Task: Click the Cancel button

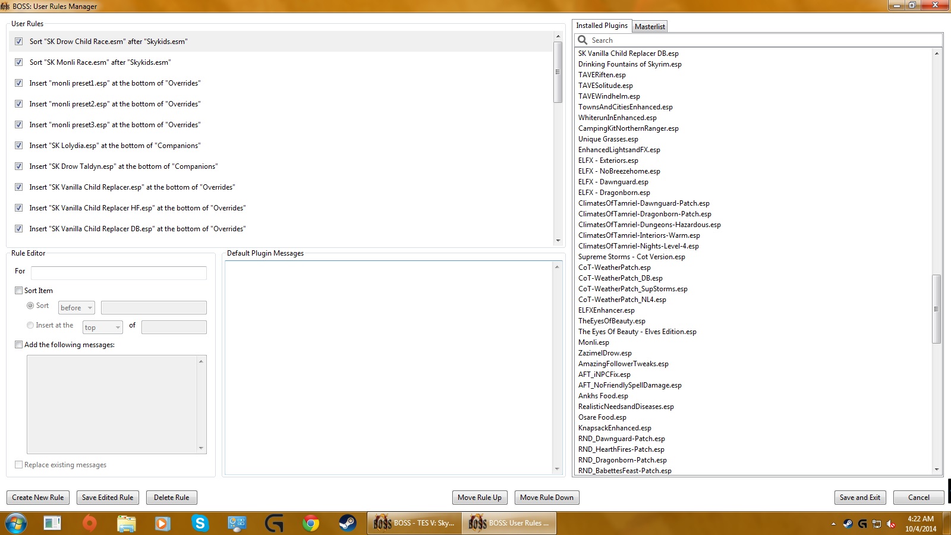Action: point(919,498)
